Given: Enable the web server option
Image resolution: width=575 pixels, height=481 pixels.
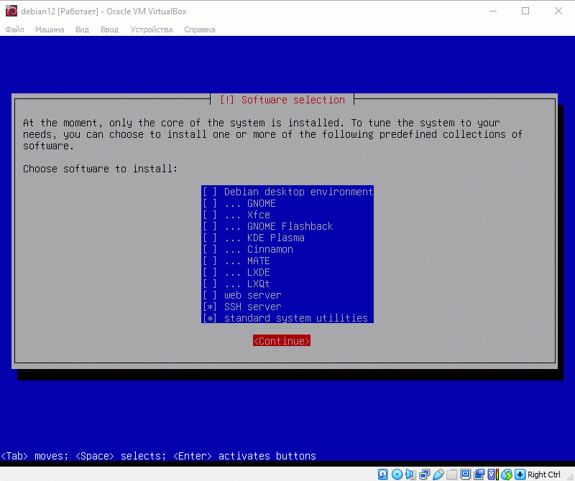Looking at the screenshot, I should (x=287, y=295).
